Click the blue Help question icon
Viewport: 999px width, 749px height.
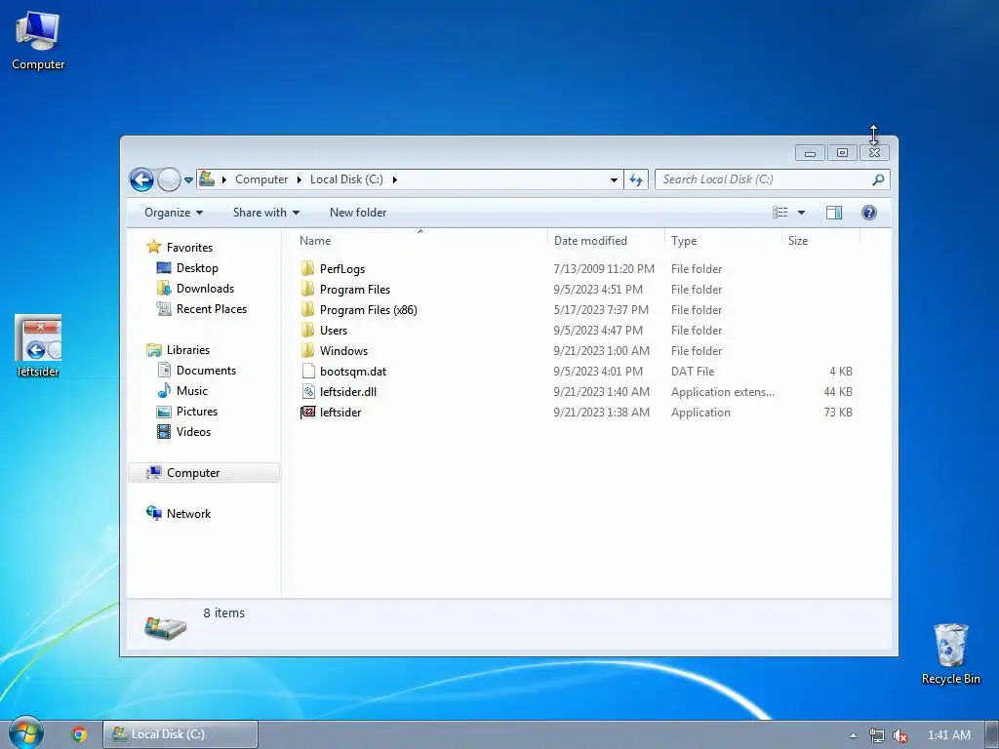click(x=869, y=213)
